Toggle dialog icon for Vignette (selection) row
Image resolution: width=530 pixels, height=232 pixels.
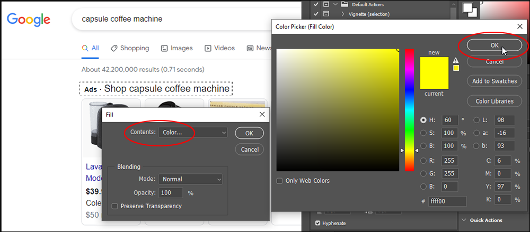(326, 14)
